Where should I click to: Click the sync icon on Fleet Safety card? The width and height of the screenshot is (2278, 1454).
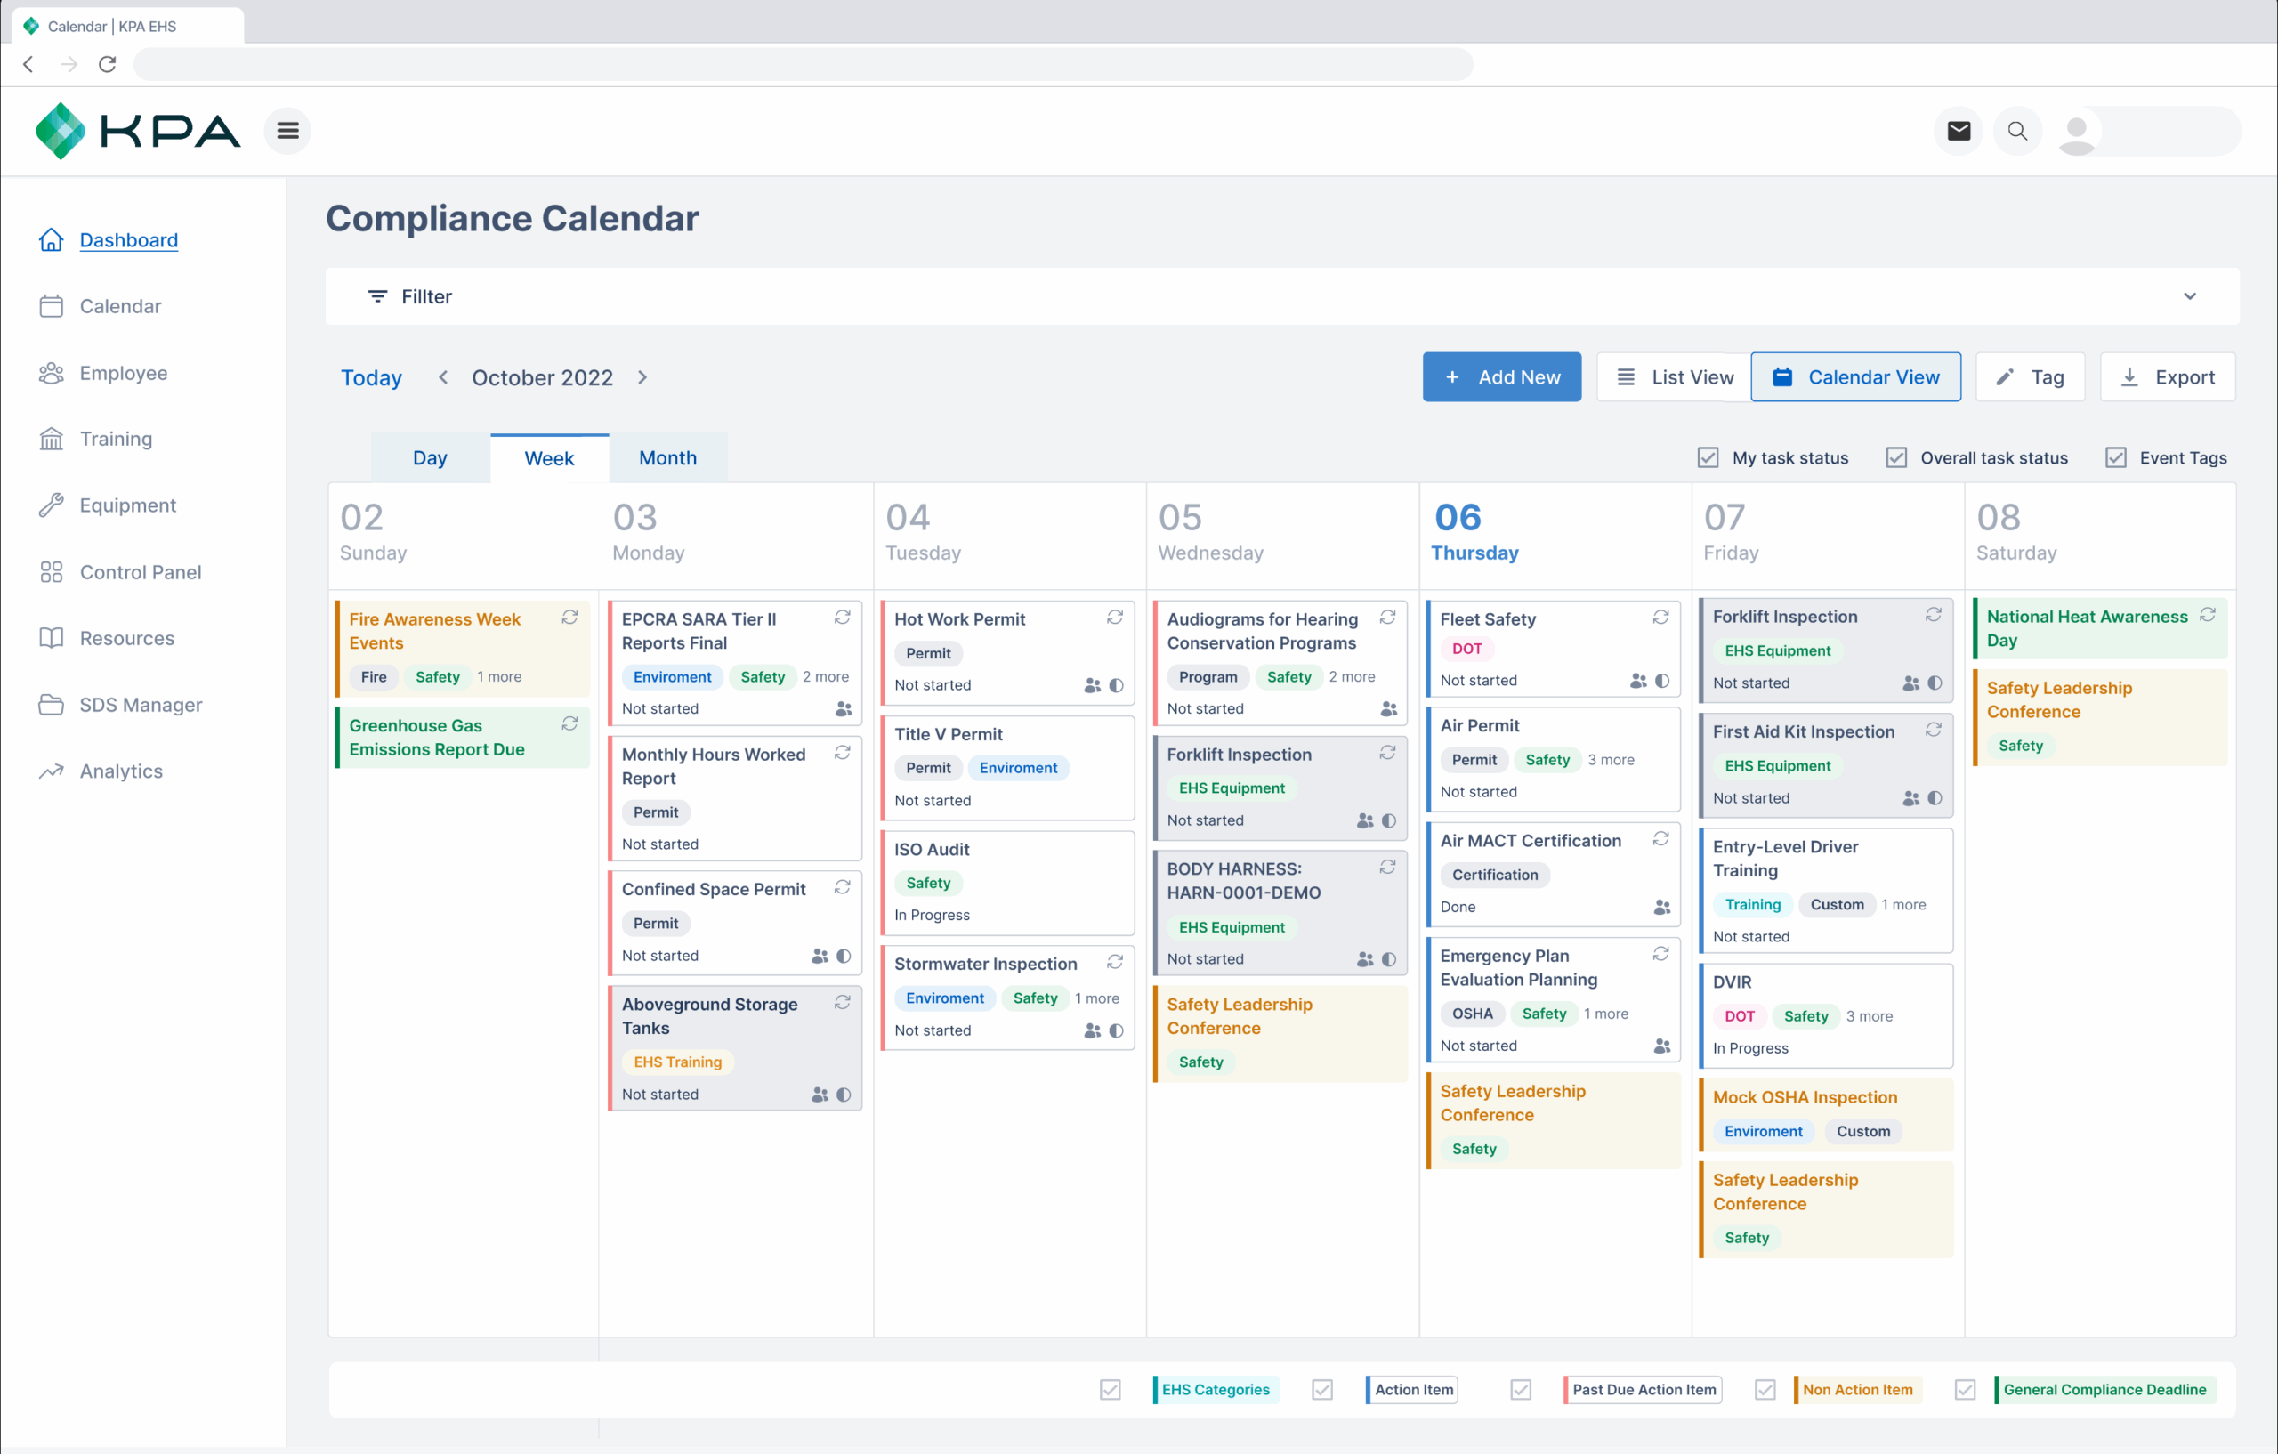1661,617
